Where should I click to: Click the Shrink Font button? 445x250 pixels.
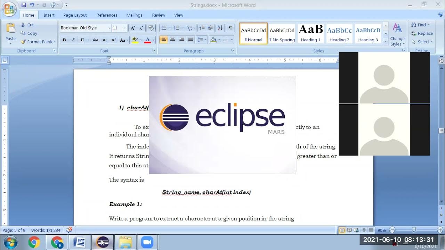pos(141,28)
